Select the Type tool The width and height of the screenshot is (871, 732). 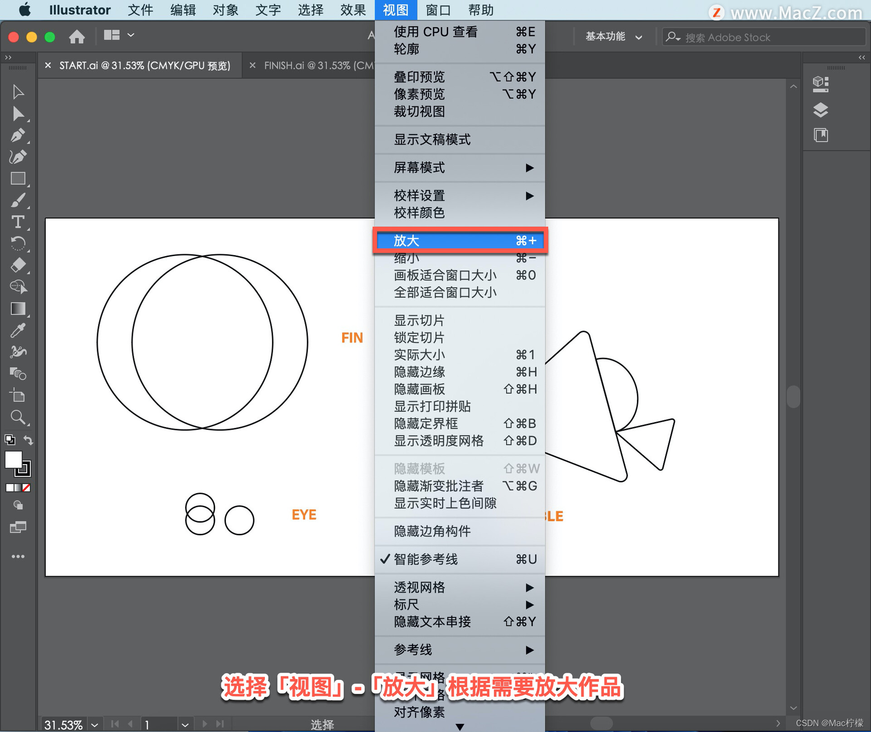18,222
